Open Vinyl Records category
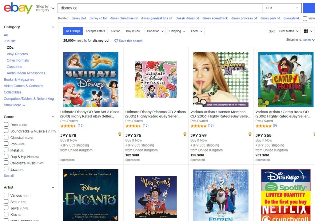315x221 pixels. coord(17,54)
